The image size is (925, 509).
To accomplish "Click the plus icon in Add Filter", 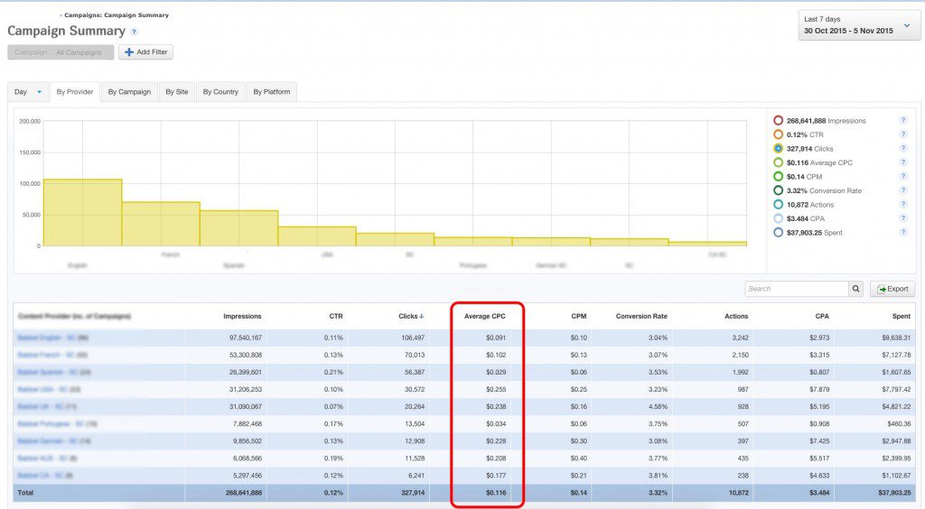I will [128, 51].
